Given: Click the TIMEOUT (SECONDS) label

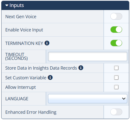Looking at the screenshot, I should tap(16, 56).
